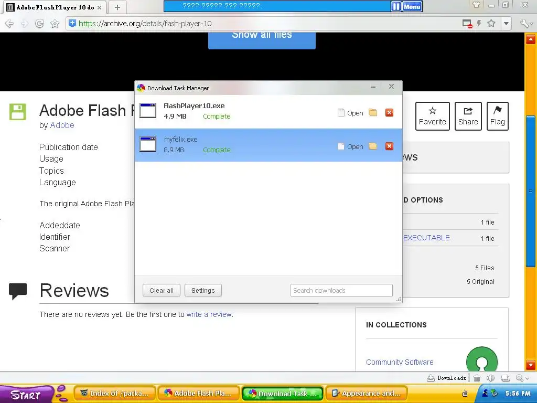Image resolution: width=537 pixels, height=403 pixels.
Task: Switch to Adobe Flash Pla... taskbar window
Action: [x=199, y=394]
